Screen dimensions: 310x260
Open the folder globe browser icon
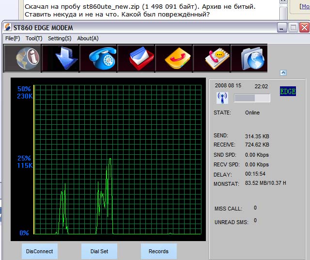coord(249,58)
